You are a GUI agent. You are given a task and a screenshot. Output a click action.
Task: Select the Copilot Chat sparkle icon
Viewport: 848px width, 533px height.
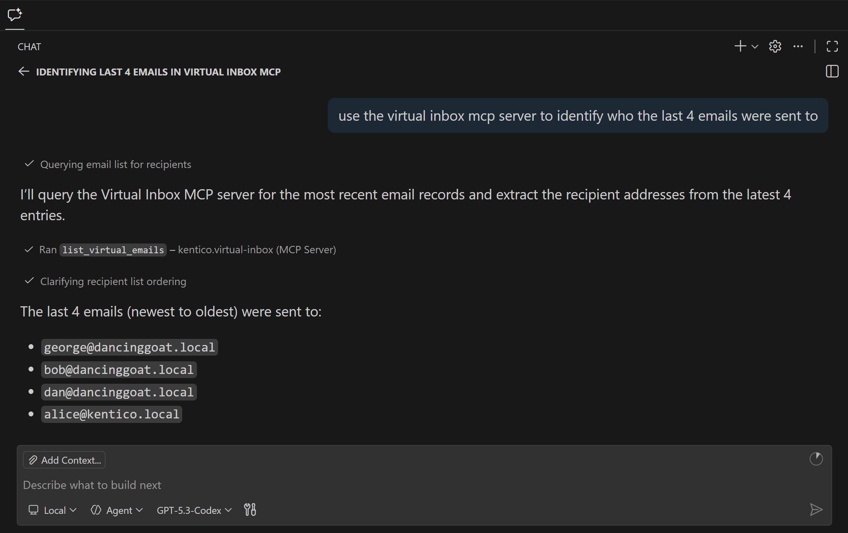coord(15,15)
